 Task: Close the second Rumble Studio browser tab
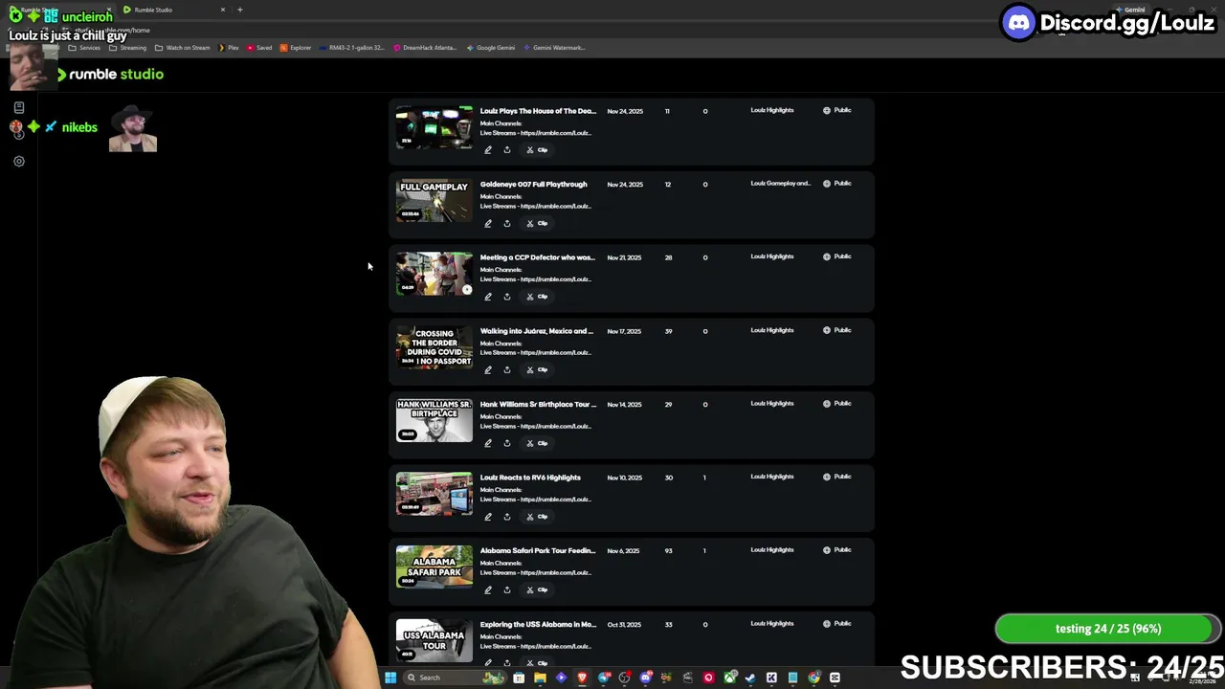click(223, 10)
